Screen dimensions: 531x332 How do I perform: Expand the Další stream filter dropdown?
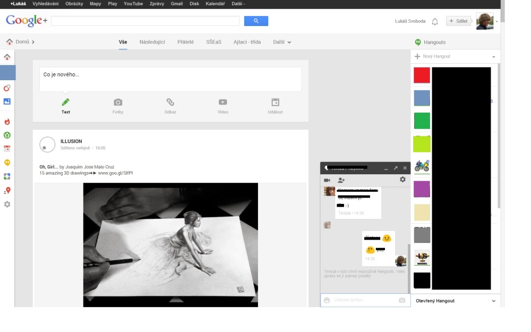[x=282, y=42]
